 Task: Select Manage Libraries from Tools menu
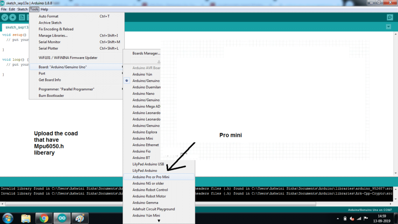pos(53,35)
